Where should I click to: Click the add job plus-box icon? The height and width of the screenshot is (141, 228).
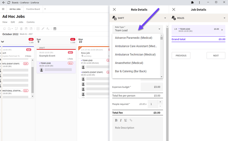(38, 29)
